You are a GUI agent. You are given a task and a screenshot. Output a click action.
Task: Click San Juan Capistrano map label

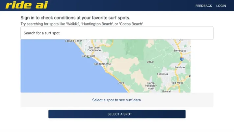94,49
